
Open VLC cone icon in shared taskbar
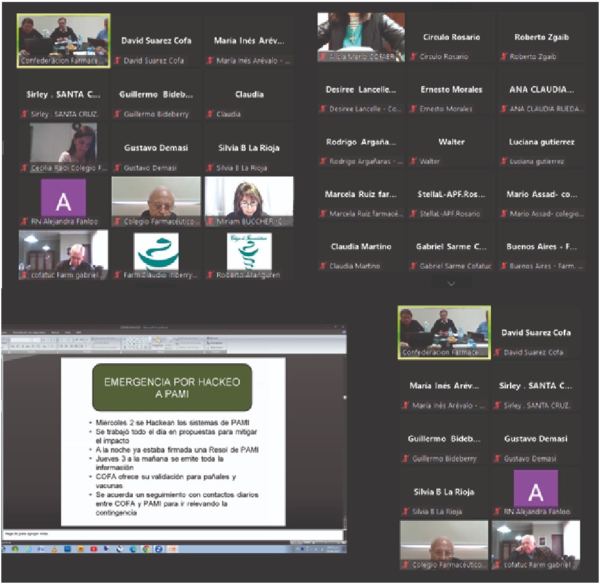(x=55, y=549)
